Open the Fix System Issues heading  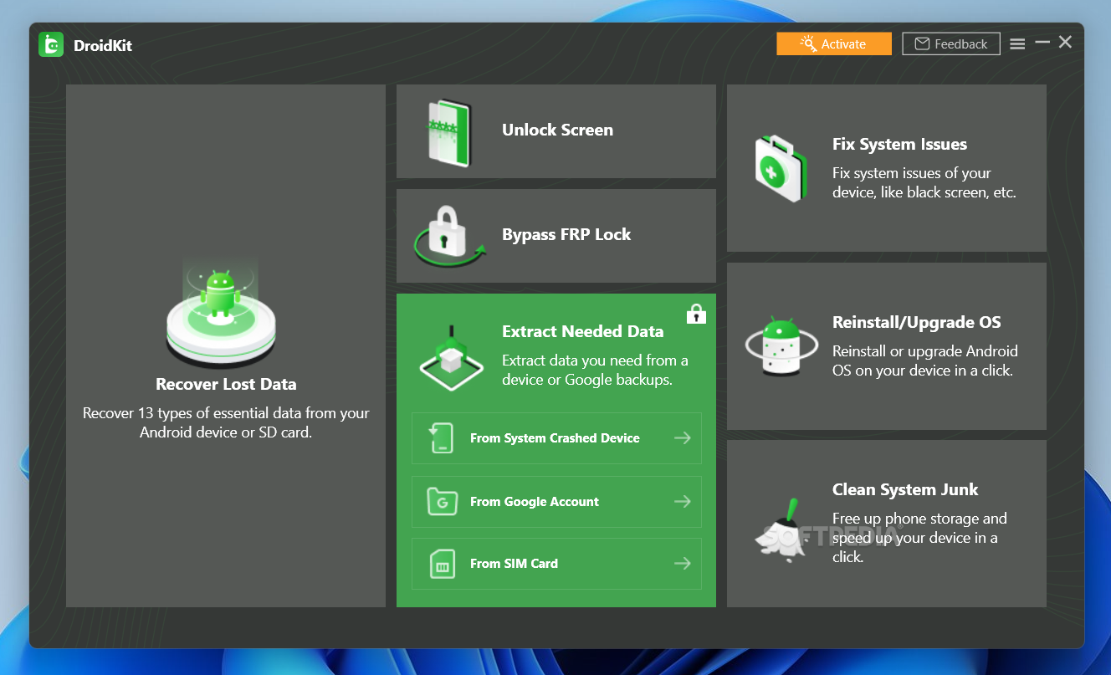pos(899,145)
